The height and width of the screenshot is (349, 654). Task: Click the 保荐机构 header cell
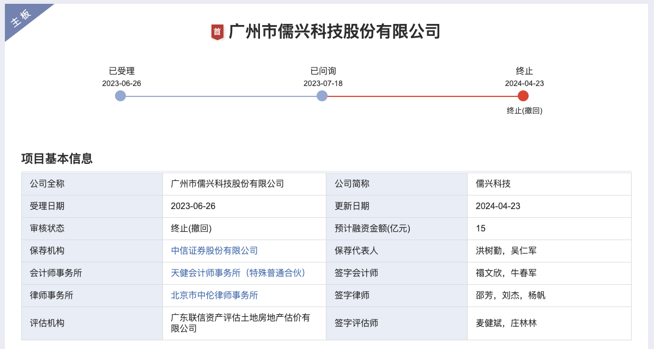point(92,251)
